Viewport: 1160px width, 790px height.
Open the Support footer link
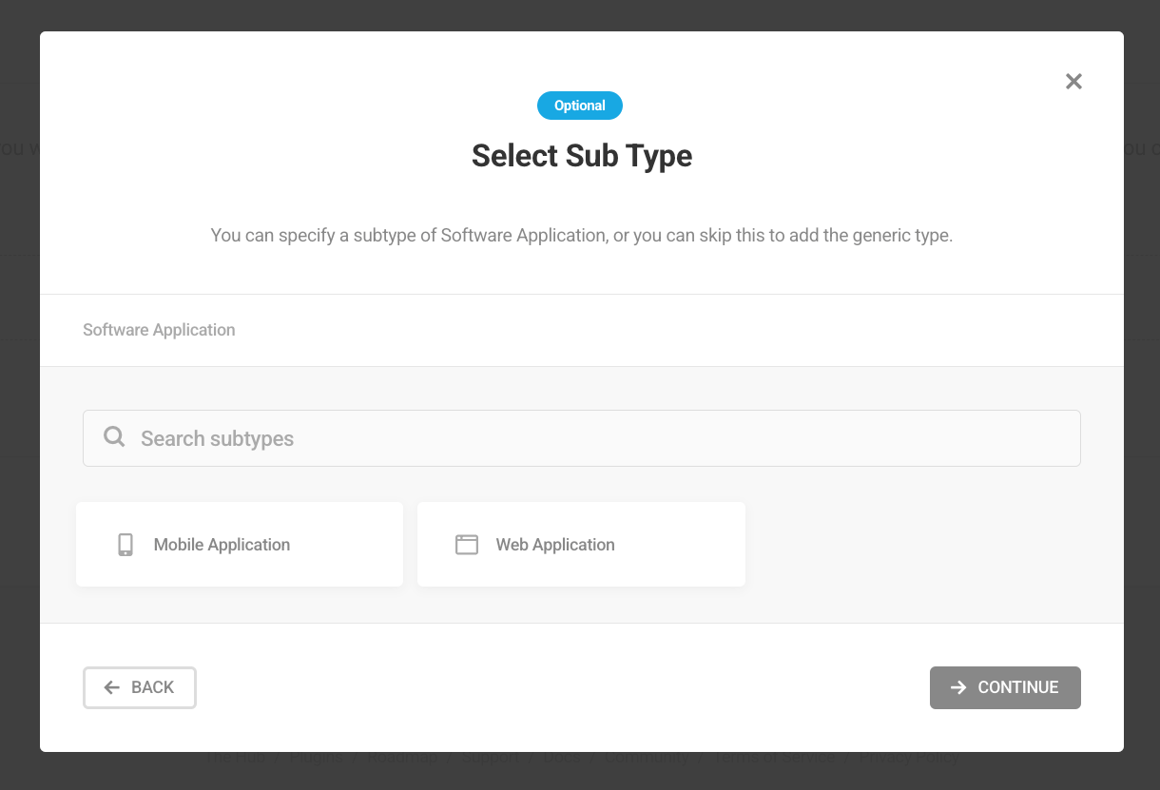(491, 757)
